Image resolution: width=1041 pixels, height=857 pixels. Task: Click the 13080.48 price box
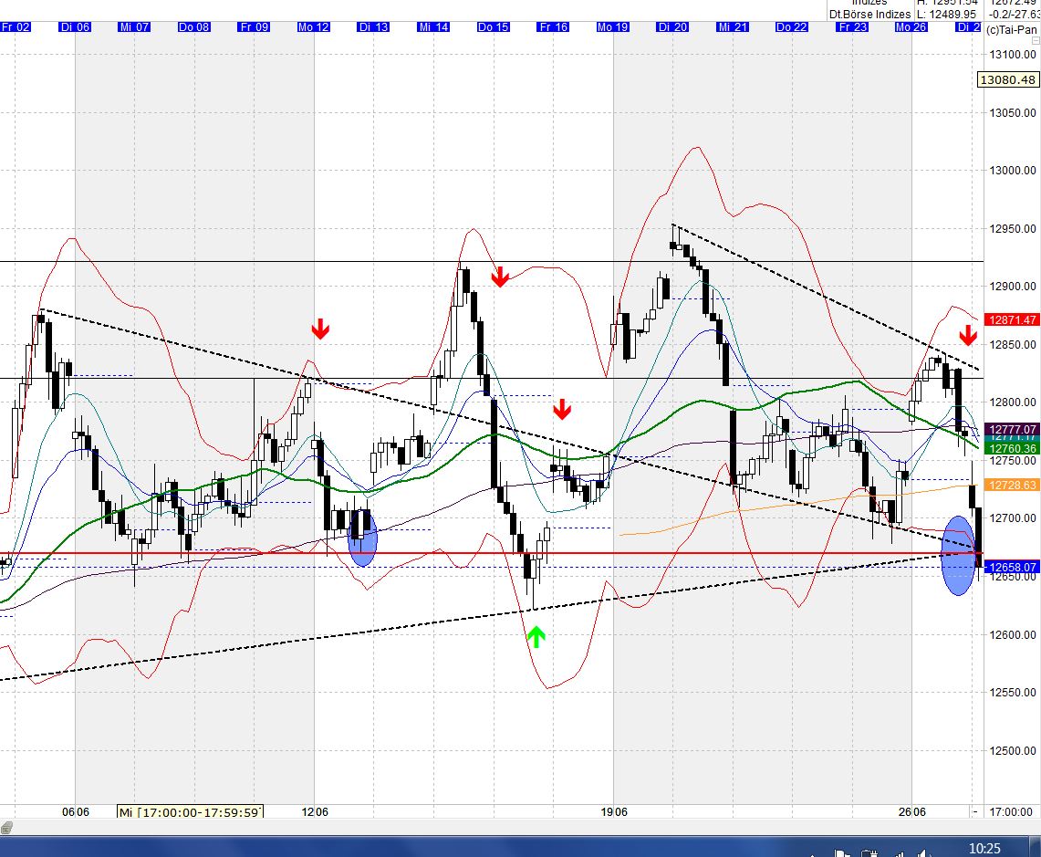coord(1008,79)
